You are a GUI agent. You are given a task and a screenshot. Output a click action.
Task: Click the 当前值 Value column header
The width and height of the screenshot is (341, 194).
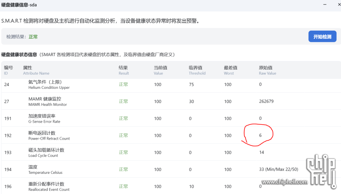tap(160, 70)
